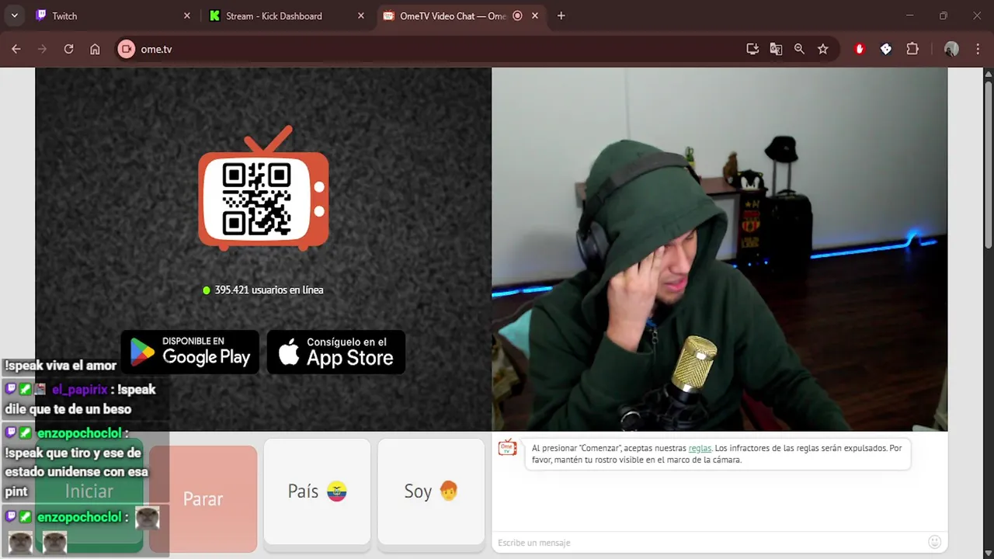Open the red extension icon
Viewport: 994px width, 559px height.
click(x=860, y=49)
